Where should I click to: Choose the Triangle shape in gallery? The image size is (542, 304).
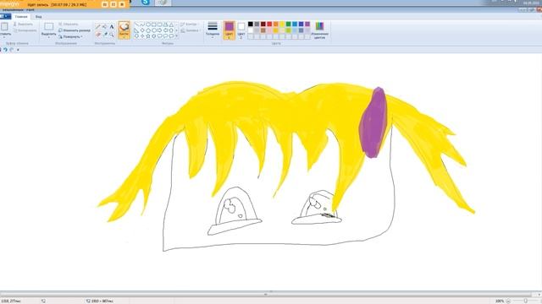pyautogui.click(x=171, y=24)
